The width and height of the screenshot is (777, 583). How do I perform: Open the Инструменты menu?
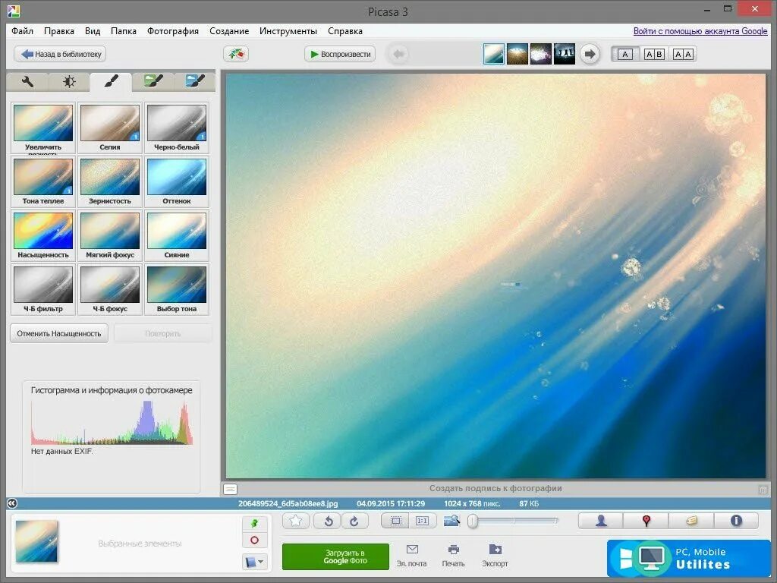click(x=288, y=30)
